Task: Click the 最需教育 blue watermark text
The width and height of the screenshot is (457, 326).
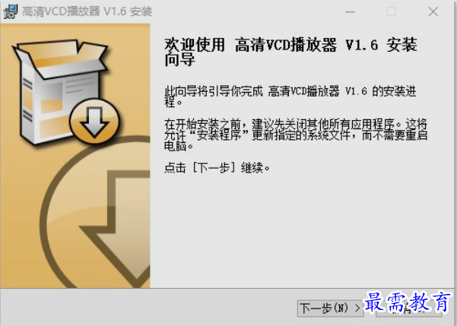Action: pos(408,302)
